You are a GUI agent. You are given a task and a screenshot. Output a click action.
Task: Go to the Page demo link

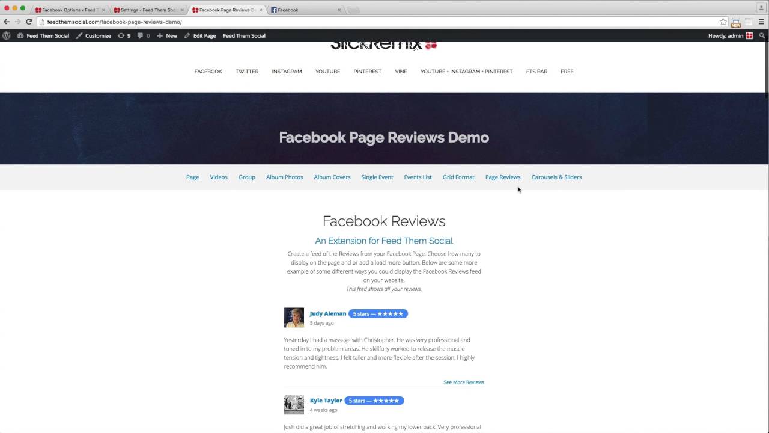[x=192, y=177]
